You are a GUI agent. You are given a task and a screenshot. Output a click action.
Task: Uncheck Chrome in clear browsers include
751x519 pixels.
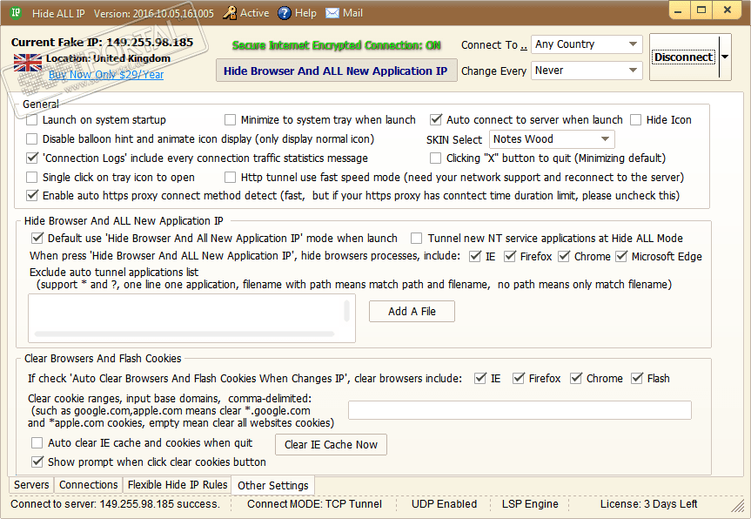pyautogui.click(x=576, y=378)
